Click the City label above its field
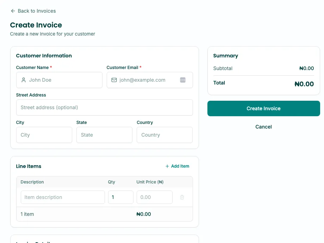The width and height of the screenshot is (324, 243). pos(20,123)
